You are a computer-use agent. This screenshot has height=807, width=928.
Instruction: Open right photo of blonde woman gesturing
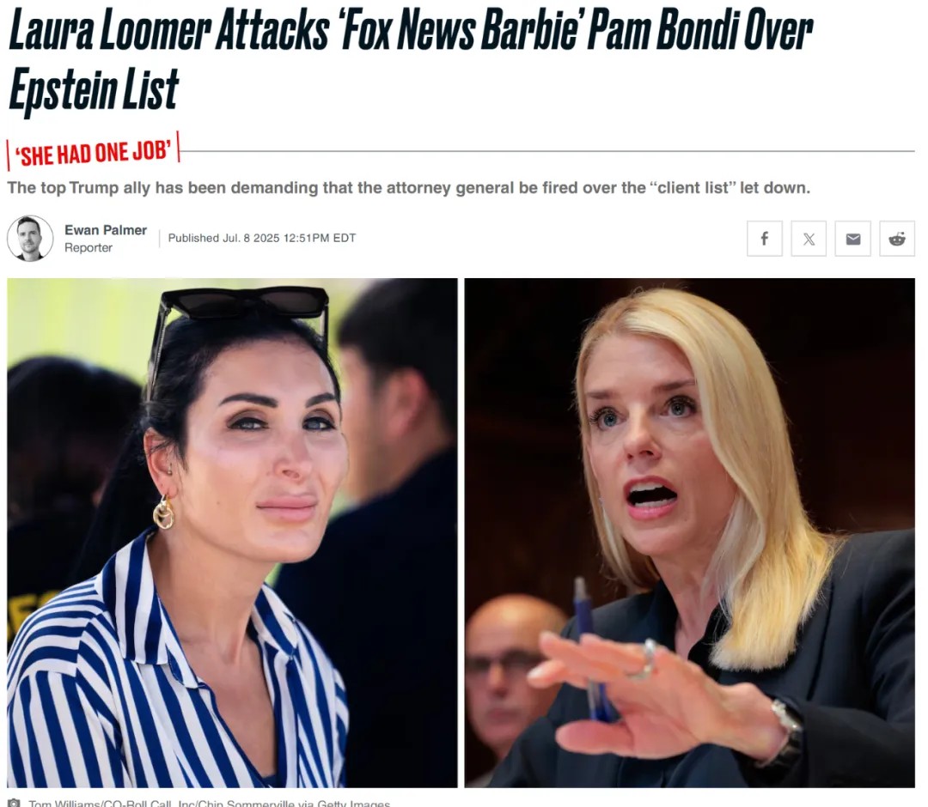(689, 532)
